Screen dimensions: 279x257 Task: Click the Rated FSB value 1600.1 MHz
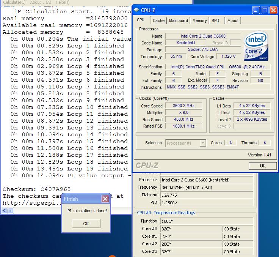click(x=183, y=126)
